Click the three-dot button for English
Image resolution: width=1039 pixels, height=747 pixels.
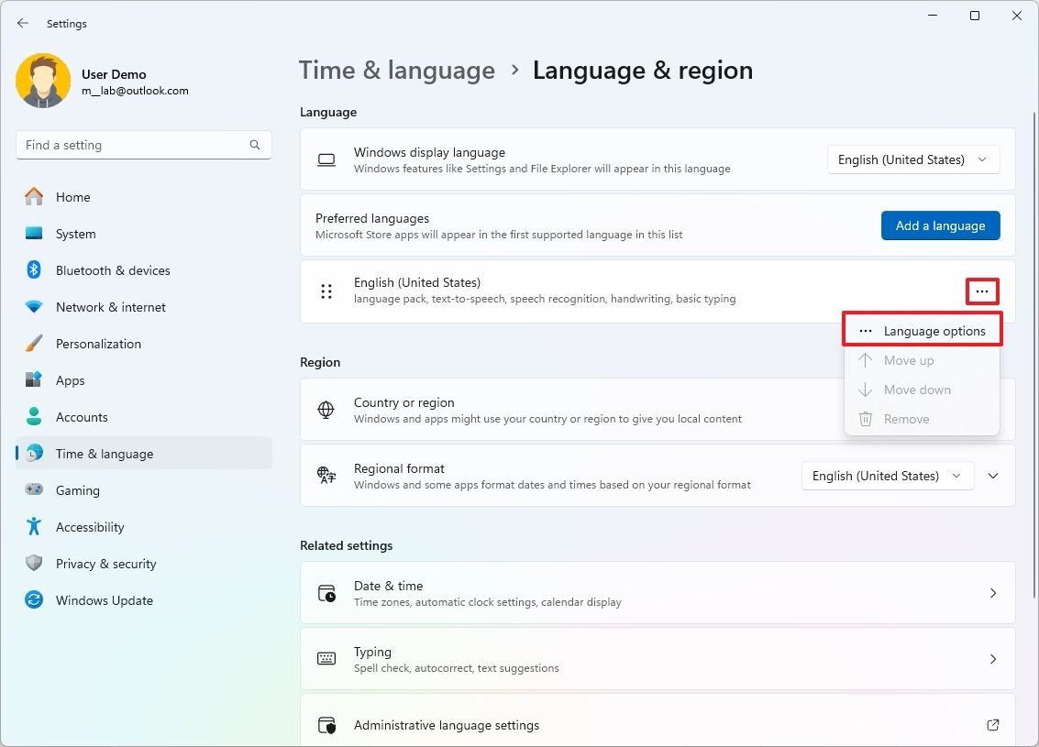tap(981, 291)
